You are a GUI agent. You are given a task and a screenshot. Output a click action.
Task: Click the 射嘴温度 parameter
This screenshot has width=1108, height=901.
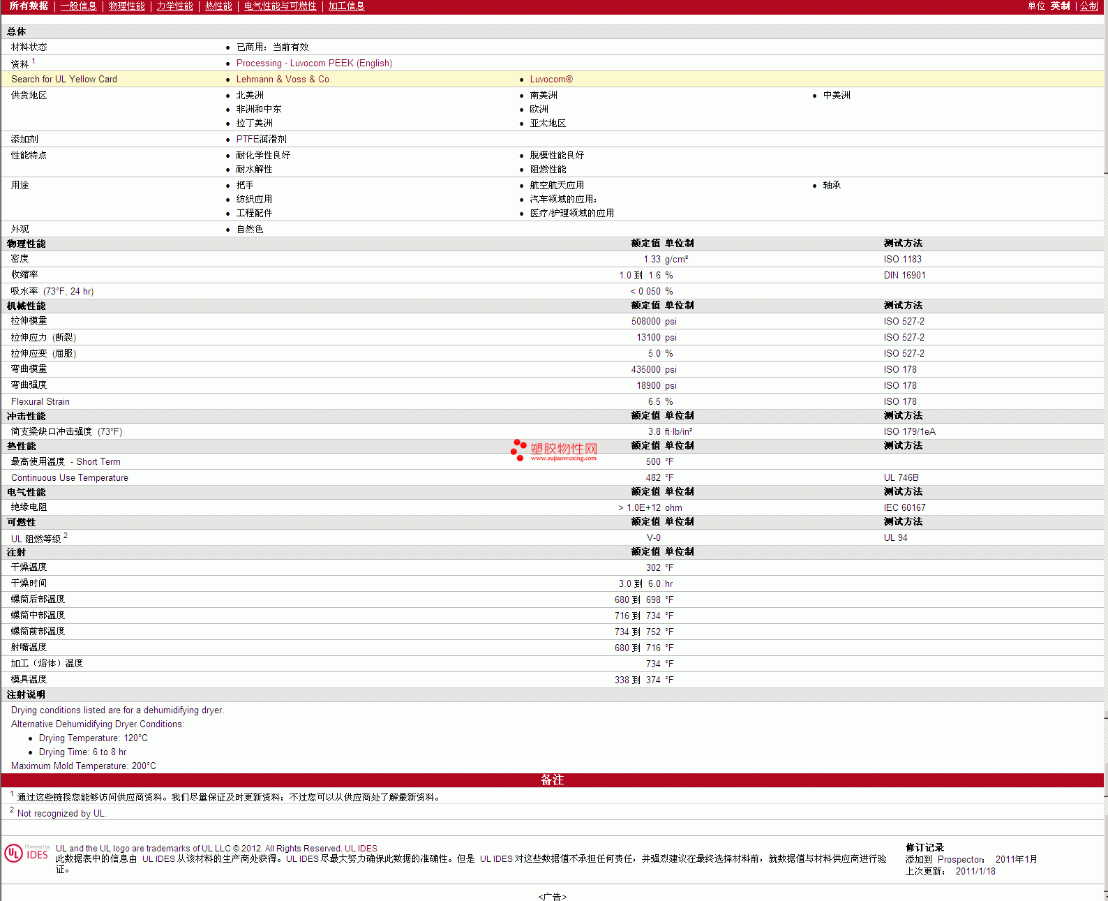(x=29, y=648)
